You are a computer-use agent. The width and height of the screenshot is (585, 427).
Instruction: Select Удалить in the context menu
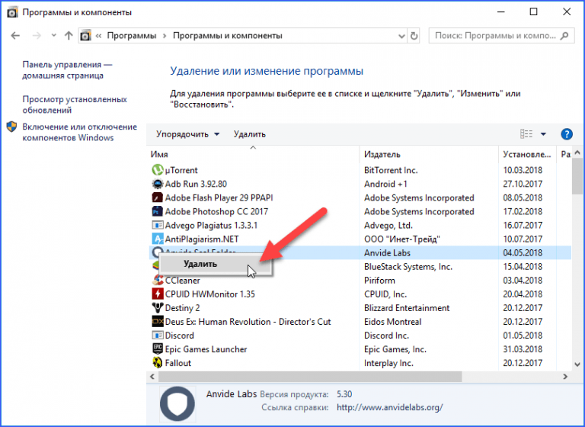[x=216, y=264]
